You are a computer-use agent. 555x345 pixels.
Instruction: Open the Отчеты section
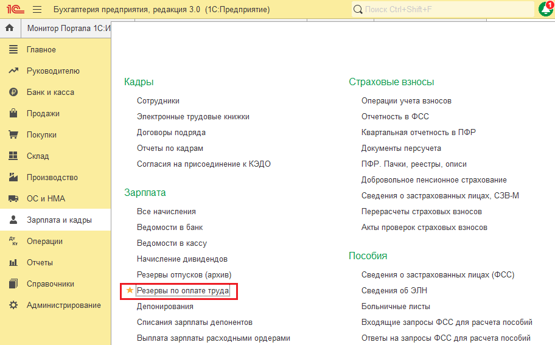[40, 263]
